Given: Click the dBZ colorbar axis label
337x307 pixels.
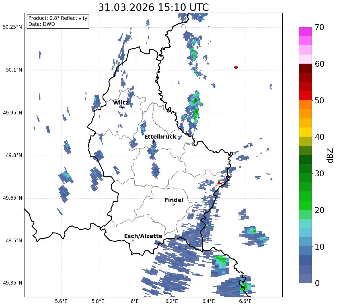Looking at the screenshot, I should [x=330, y=156].
